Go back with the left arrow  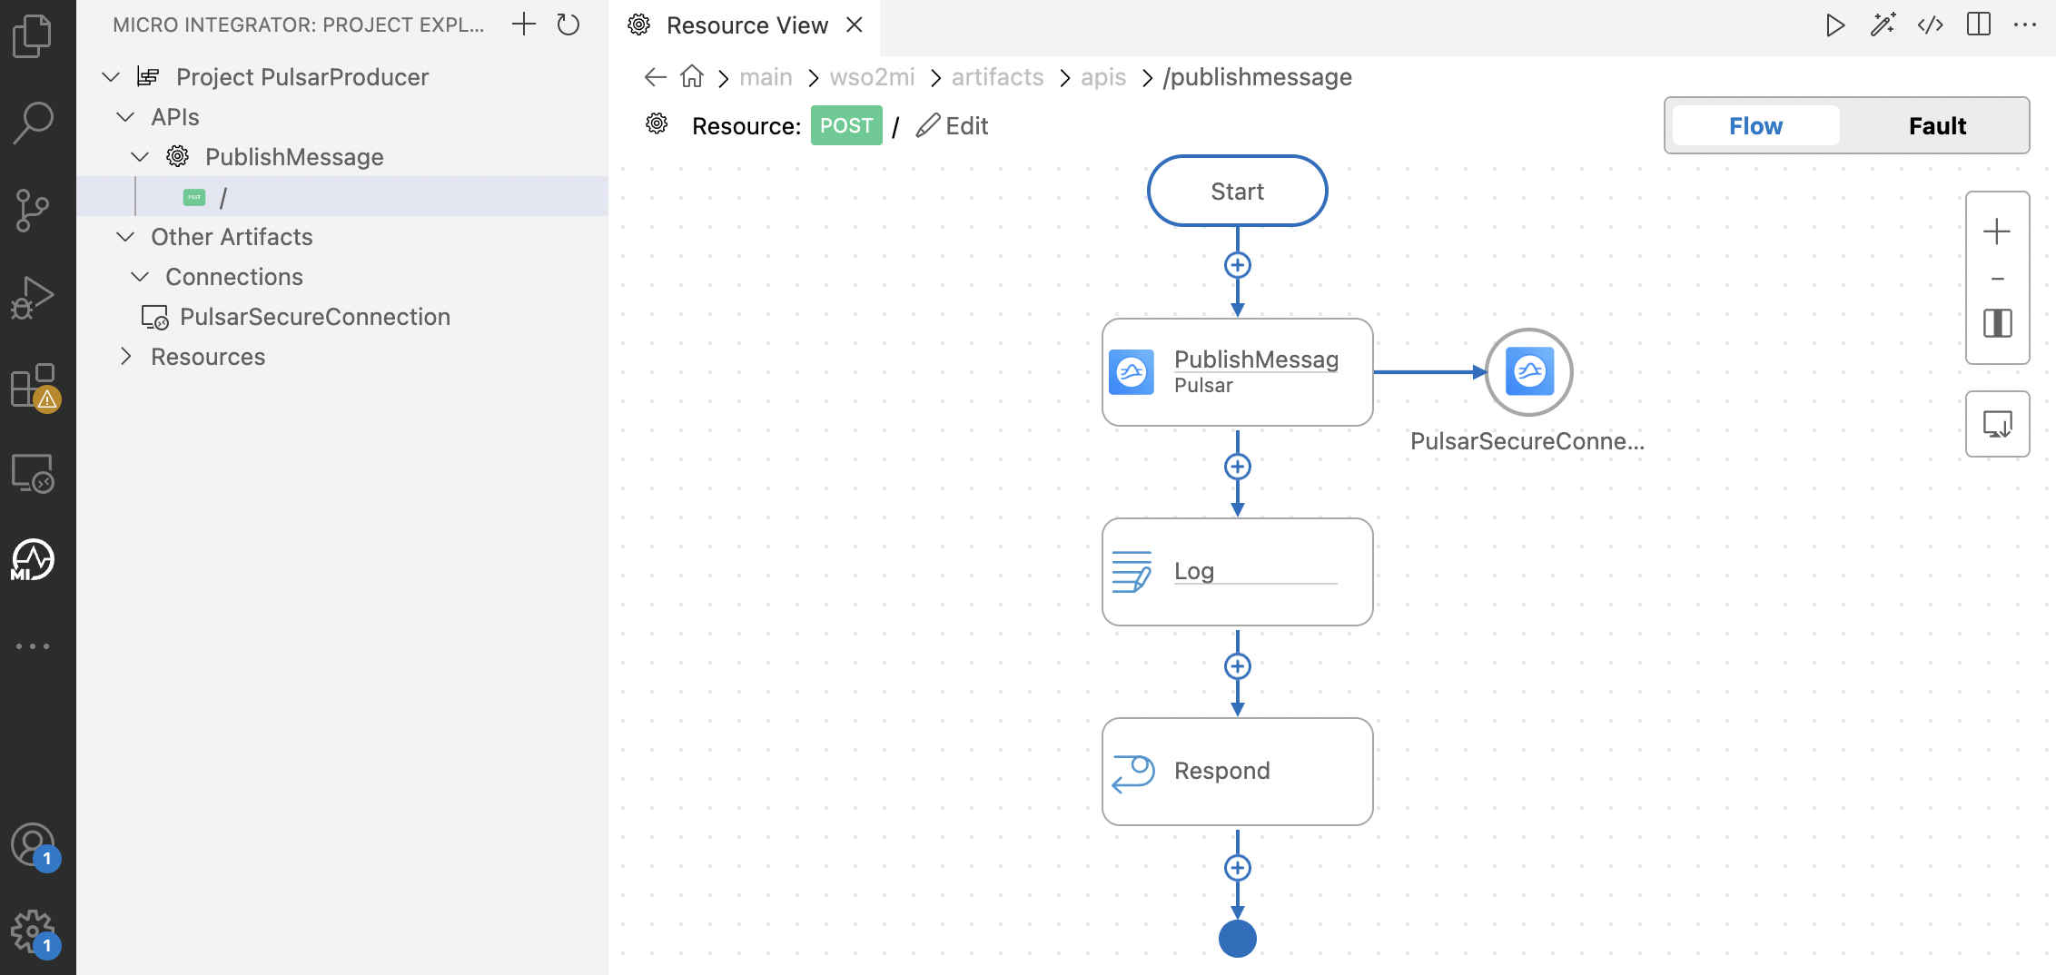pyautogui.click(x=655, y=77)
